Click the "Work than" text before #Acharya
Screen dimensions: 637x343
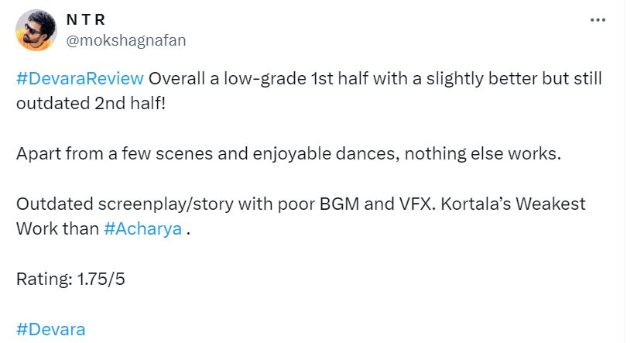point(57,229)
